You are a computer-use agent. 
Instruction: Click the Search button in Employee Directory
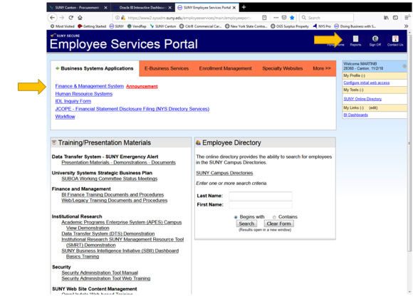(x=246, y=224)
